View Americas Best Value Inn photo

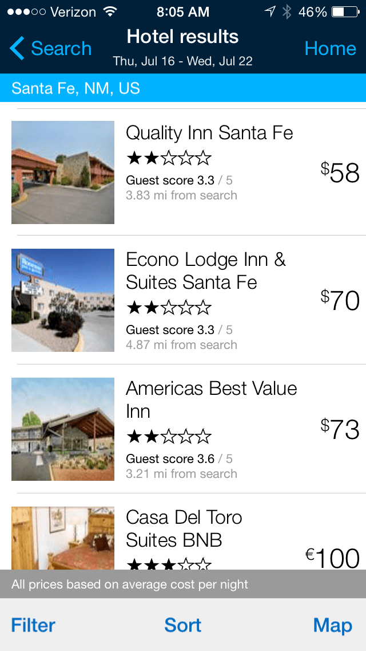coord(63,429)
